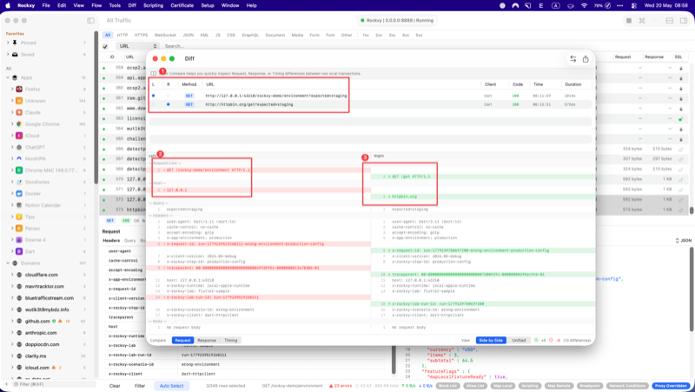The height and width of the screenshot is (392, 695).
Task: Click the Firefox app icon in sidebar
Action: click(19, 90)
